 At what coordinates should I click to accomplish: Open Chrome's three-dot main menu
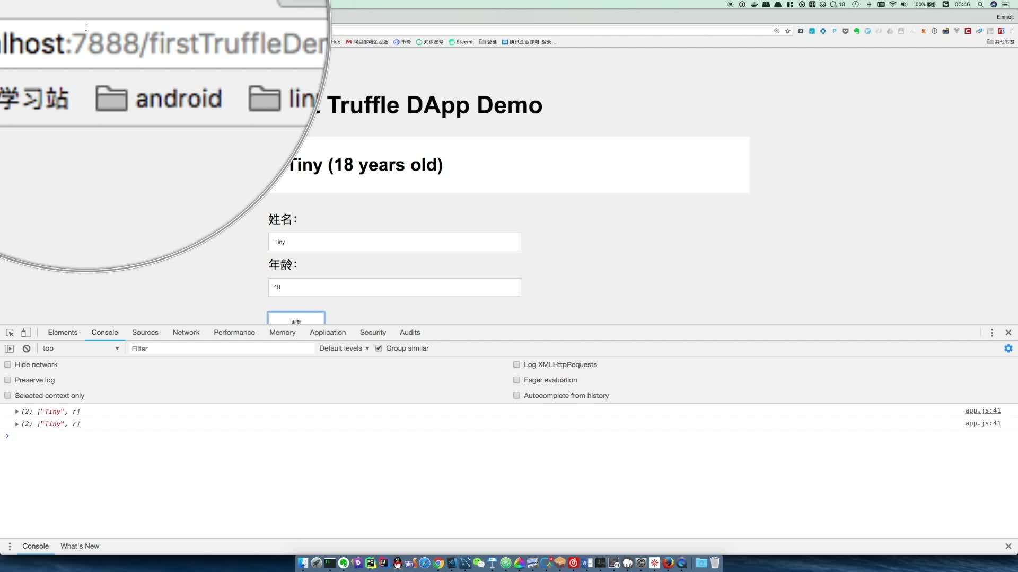[1011, 31]
